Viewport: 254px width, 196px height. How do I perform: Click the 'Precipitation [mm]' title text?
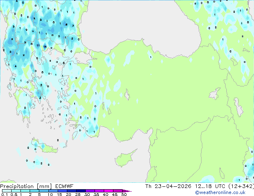[x=26, y=186]
